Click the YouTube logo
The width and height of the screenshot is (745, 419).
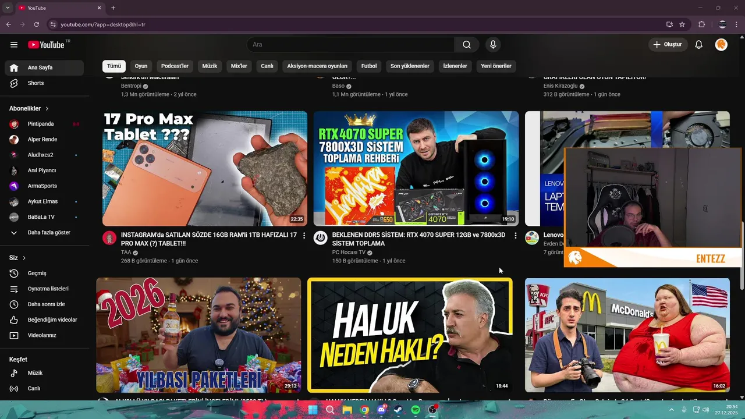tap(46, 45)
